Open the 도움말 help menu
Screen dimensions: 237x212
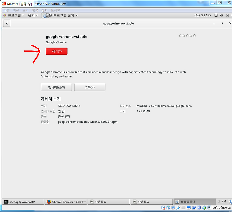coord(55,10)
